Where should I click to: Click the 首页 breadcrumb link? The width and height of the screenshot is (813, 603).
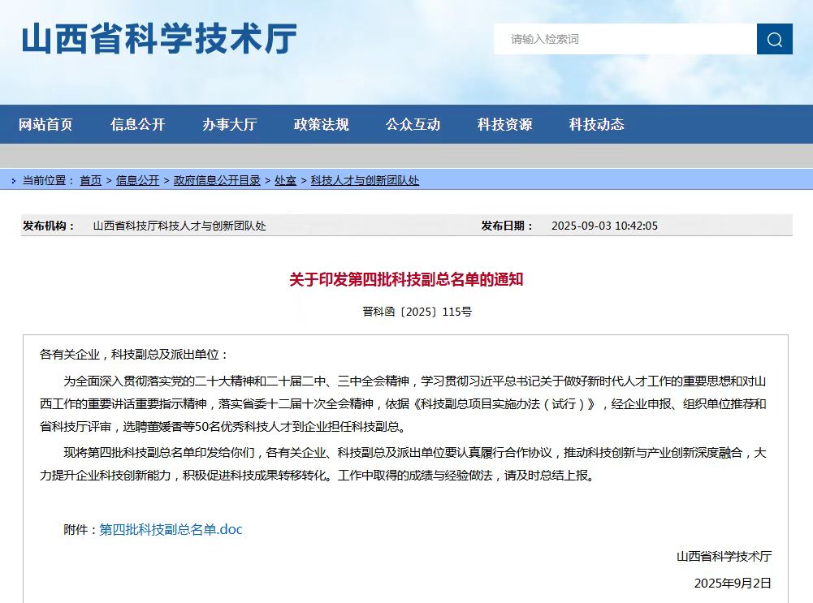(90, 181)
